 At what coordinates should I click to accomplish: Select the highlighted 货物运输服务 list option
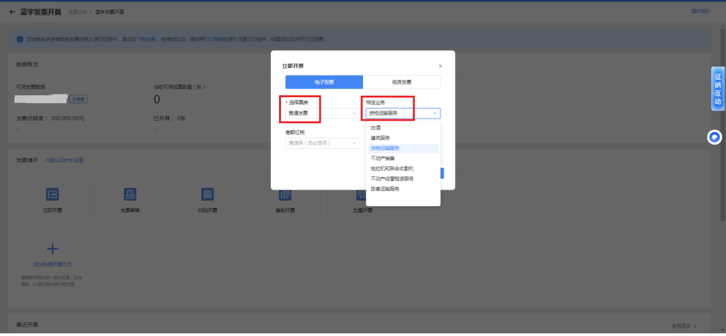click(x=403, y=148)
